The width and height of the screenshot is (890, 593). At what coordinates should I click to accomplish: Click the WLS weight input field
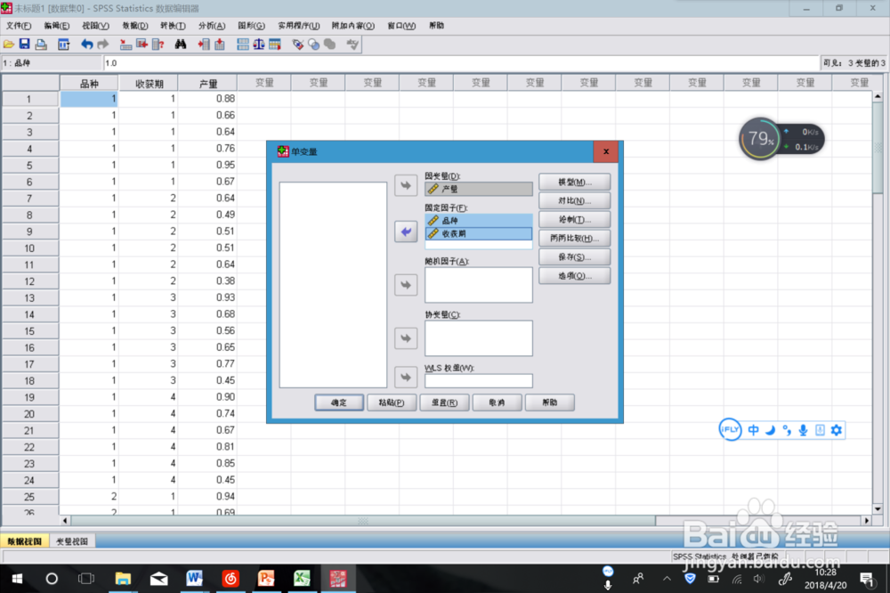click(x=479, y=380)
